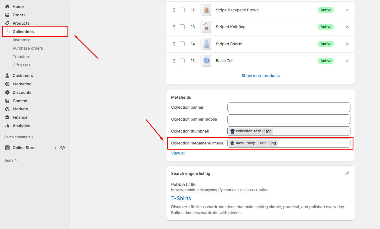The height and width of the screenshot is (229, 380).
Task: Check the Stripe Backpack Brown checkbox
Action: coord(182,10)
